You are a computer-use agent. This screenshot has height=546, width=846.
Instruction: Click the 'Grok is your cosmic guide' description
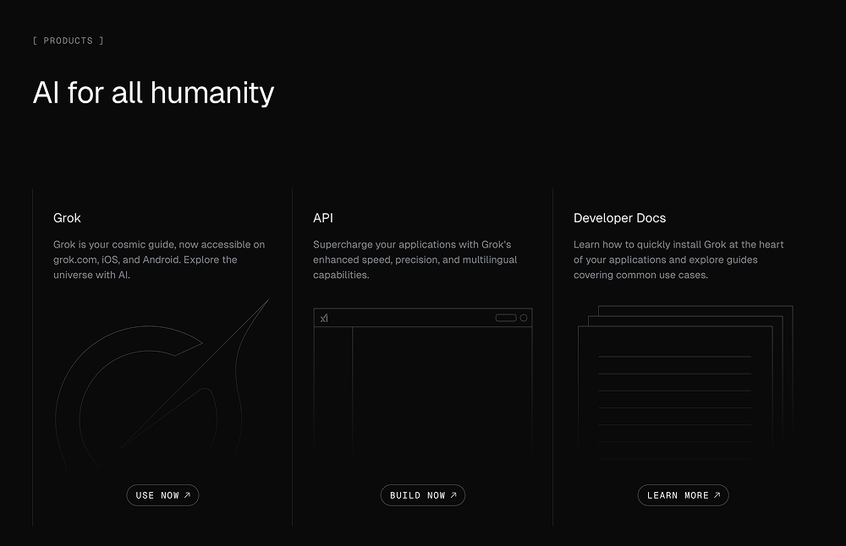(159, 259)
